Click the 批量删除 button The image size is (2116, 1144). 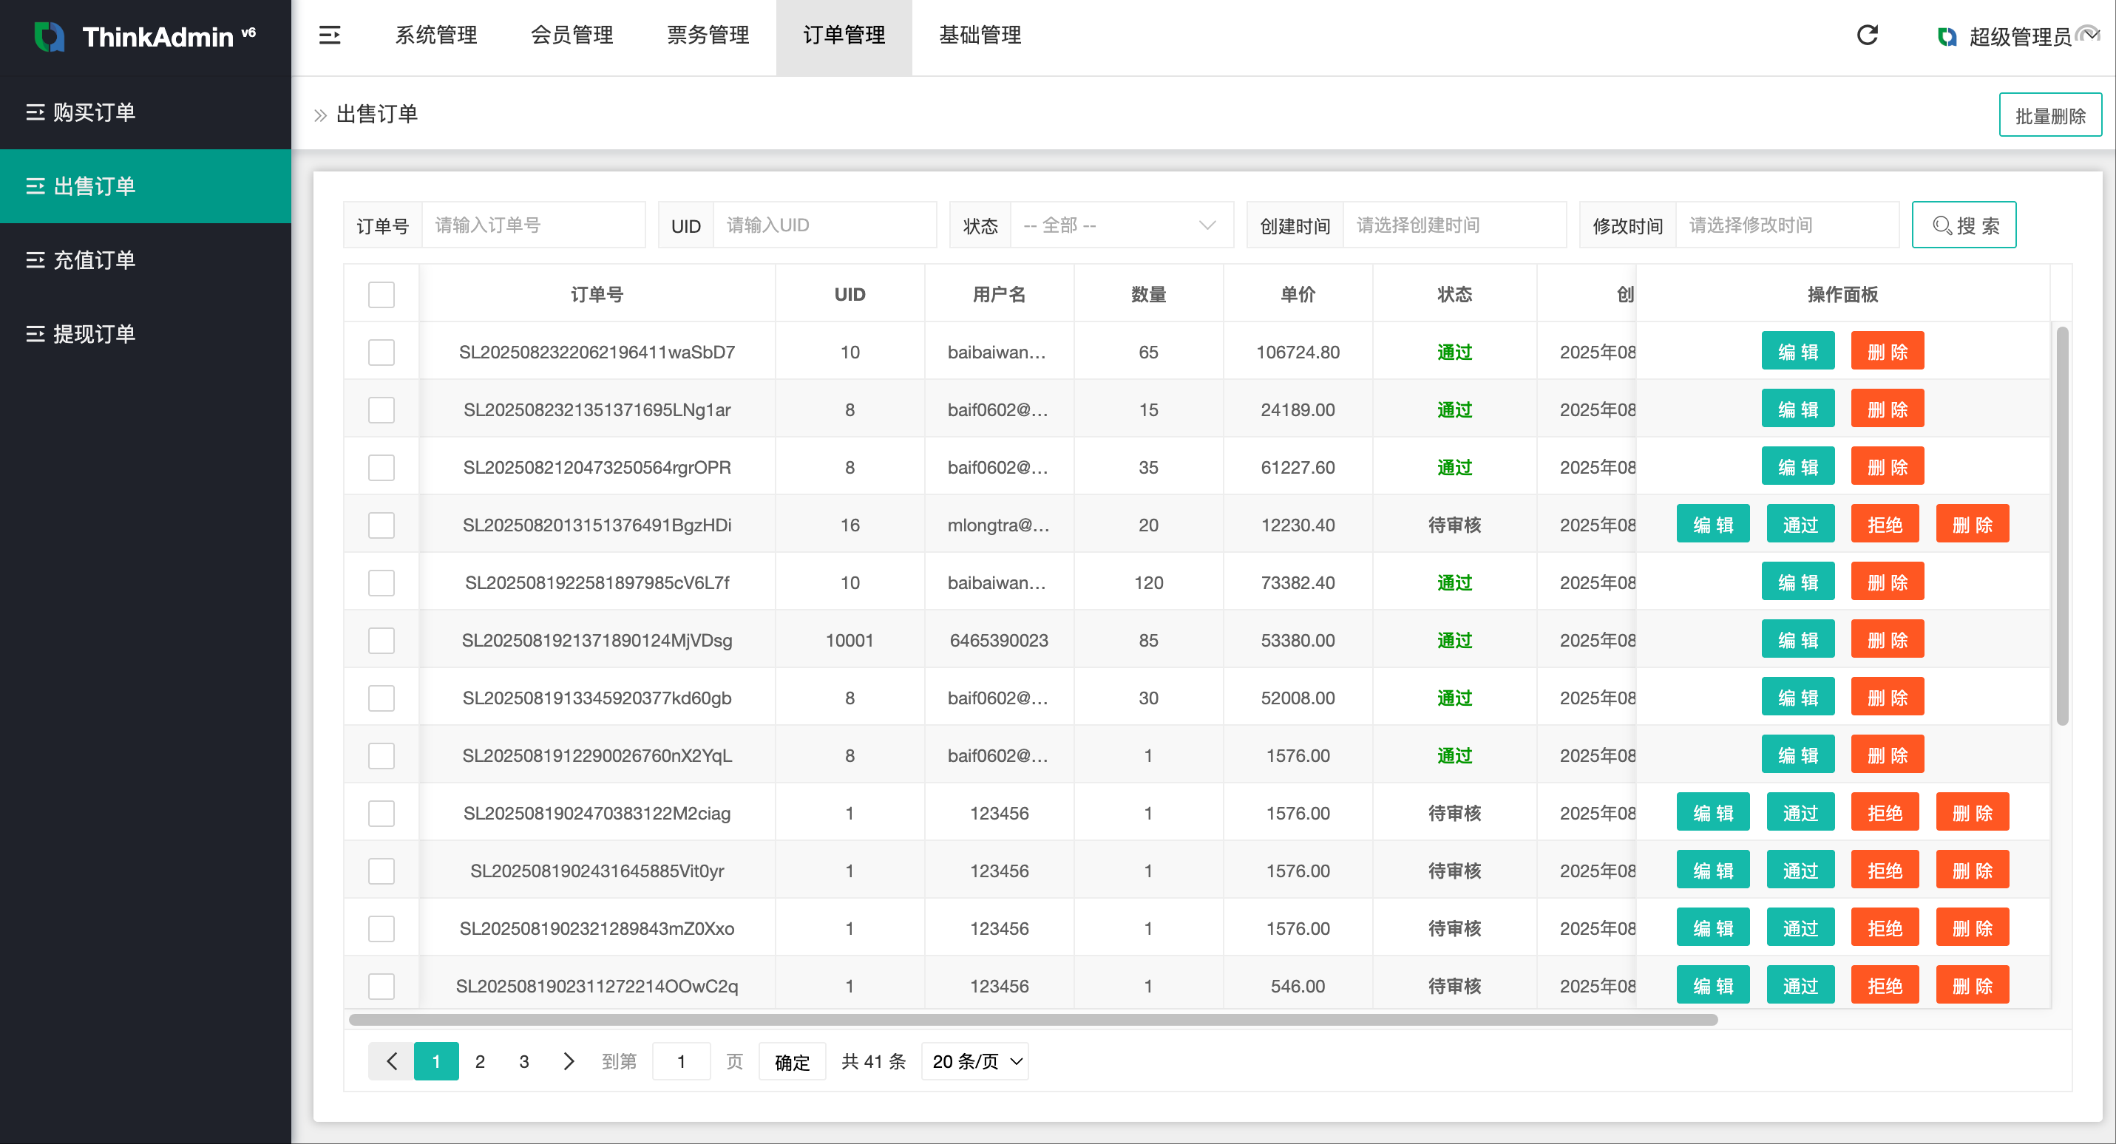[2049, 116]
